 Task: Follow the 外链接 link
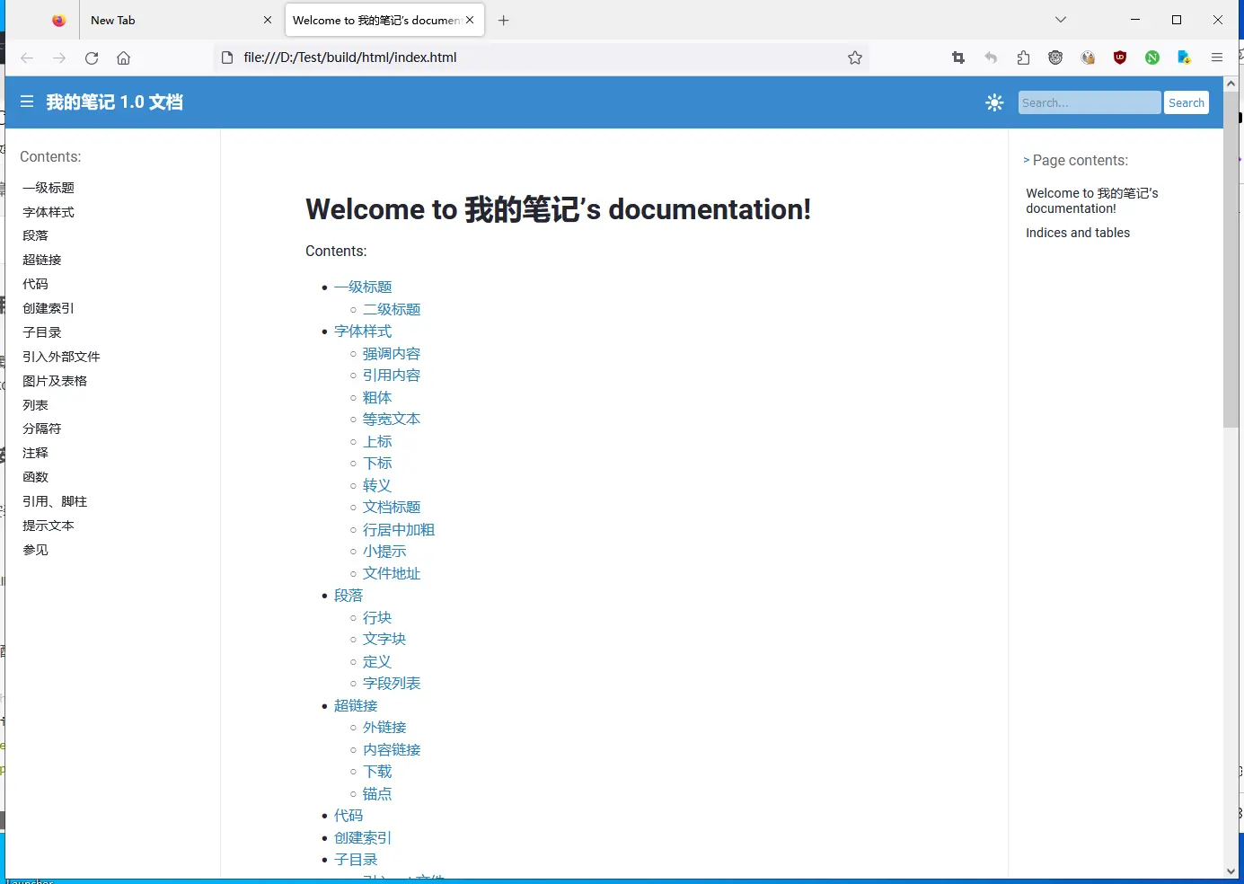384,727
